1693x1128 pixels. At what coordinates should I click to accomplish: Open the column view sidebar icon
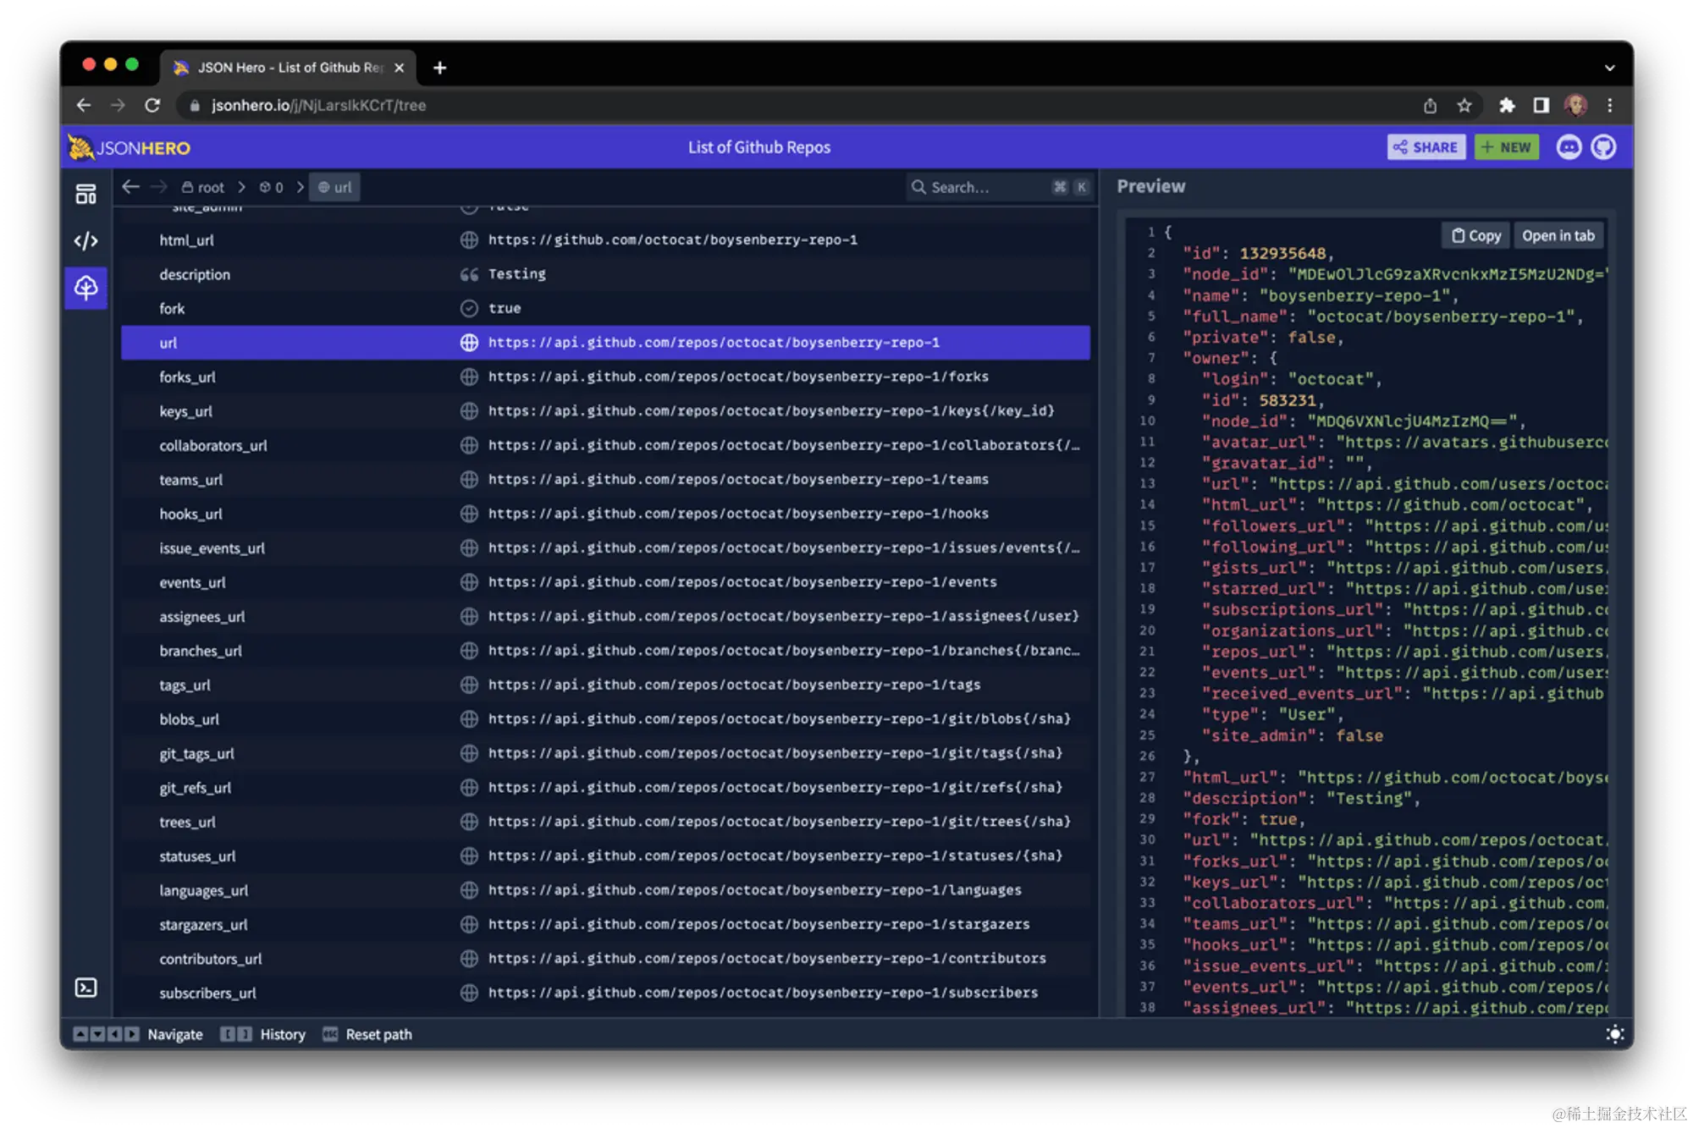point(85,195)
